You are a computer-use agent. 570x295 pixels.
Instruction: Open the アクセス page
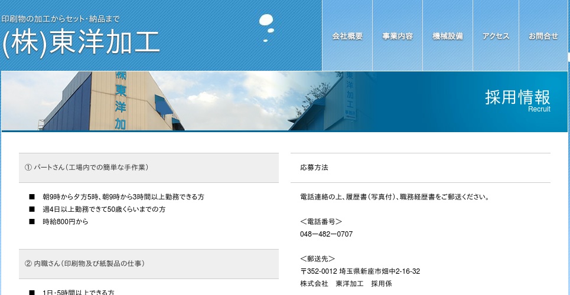pos(496,36)
